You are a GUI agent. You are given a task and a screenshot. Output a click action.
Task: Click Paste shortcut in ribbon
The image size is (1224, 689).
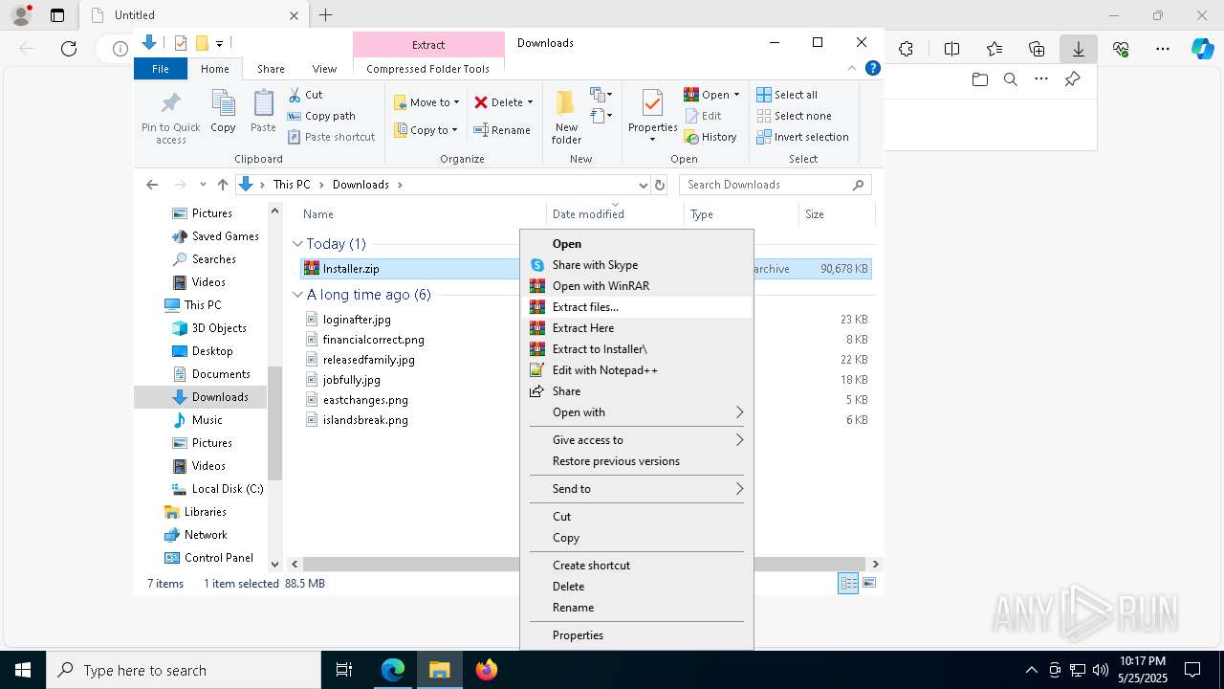pos(331,137)
